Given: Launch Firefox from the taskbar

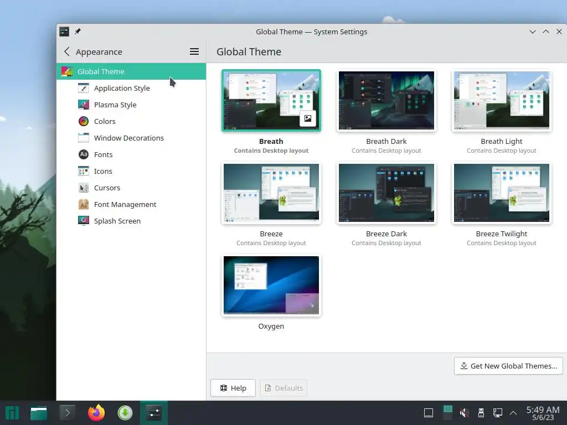Looking at the screenshot, I should [x=96, y=413].
